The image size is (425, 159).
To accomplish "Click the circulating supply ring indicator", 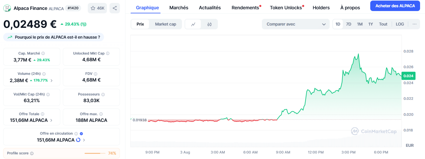I will 78,140.
